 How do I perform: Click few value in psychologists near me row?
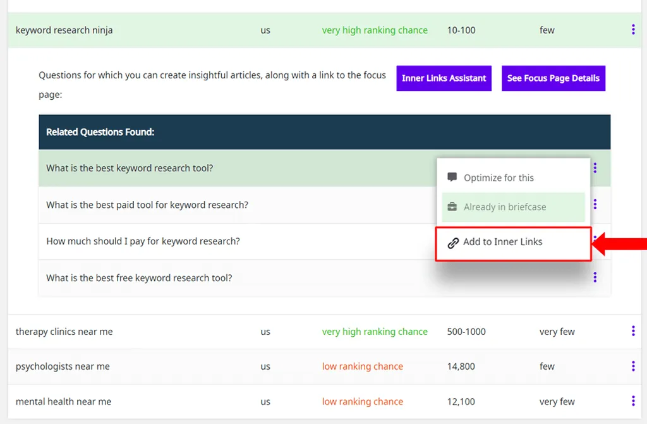tap(547, 366)
